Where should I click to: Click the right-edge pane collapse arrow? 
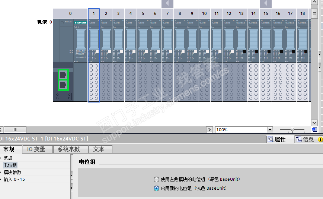coord(320,55)
